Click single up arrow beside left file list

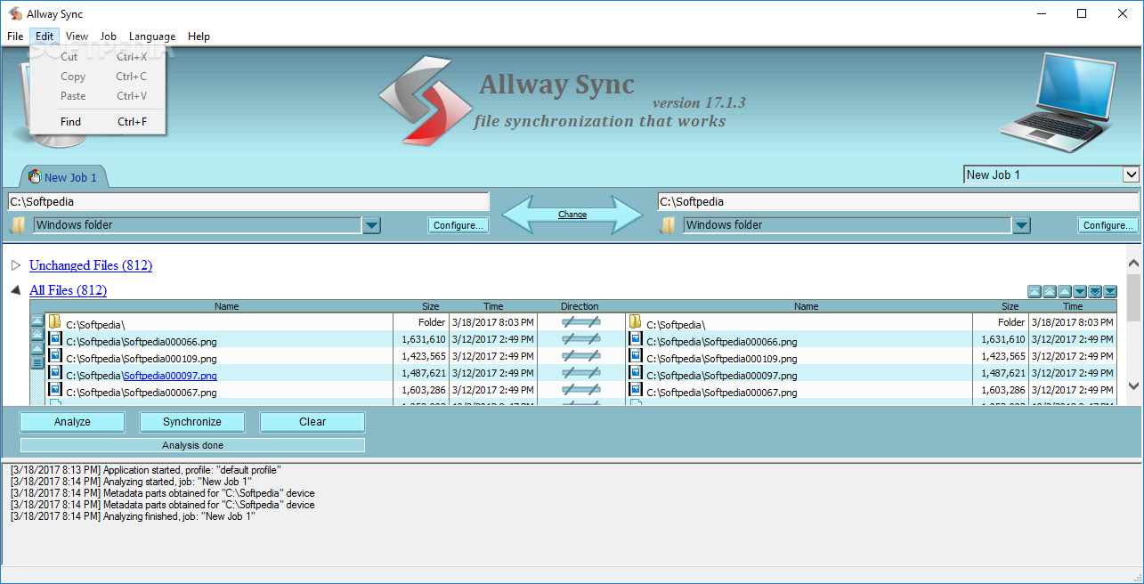tap(37, 349)
